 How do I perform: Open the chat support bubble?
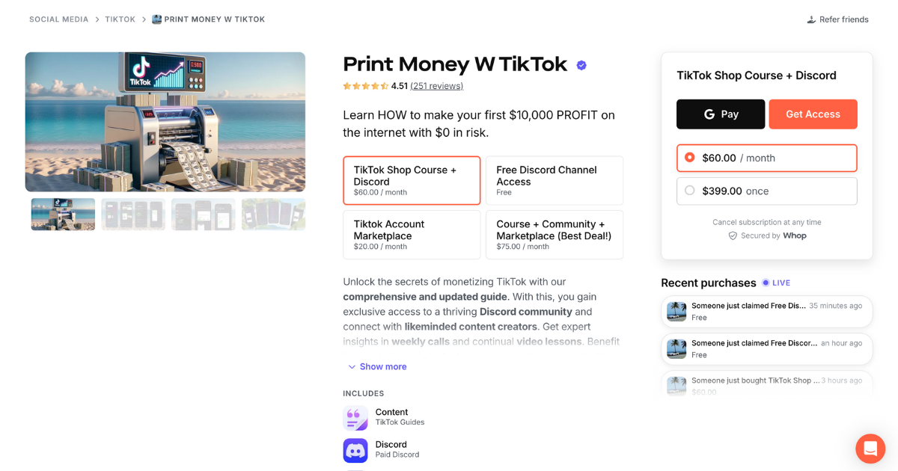(870, 449)
